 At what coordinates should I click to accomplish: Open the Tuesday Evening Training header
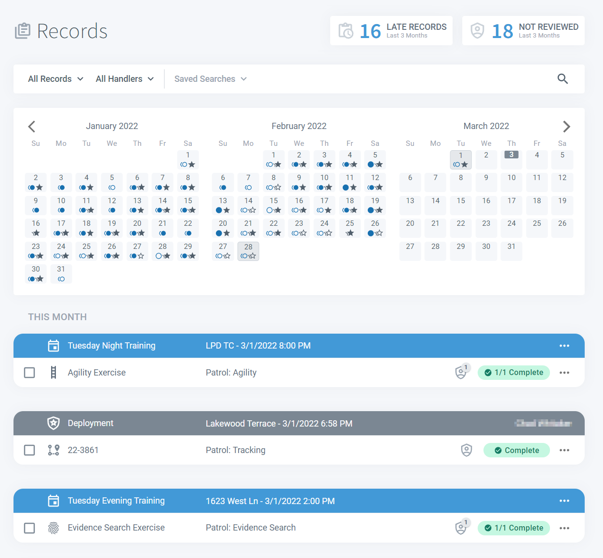[x=299, y=501]
